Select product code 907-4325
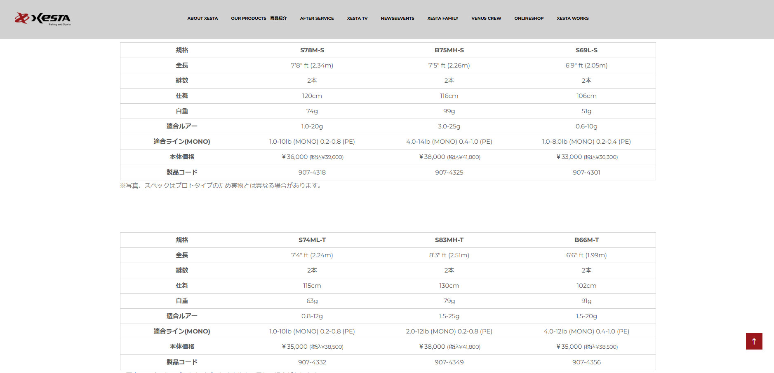Screen dimensions: 774x373 click(x=449, y=173)
